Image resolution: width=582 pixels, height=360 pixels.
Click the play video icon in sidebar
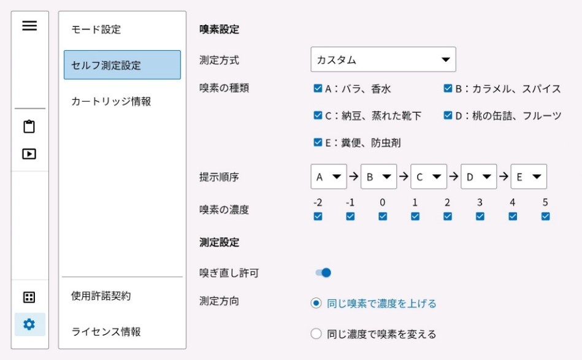(x=29, y=154)
